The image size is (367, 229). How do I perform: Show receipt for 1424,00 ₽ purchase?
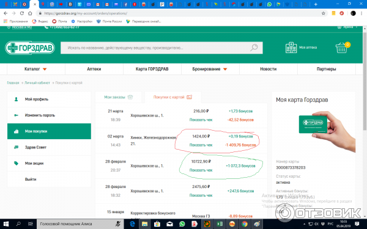201,145
